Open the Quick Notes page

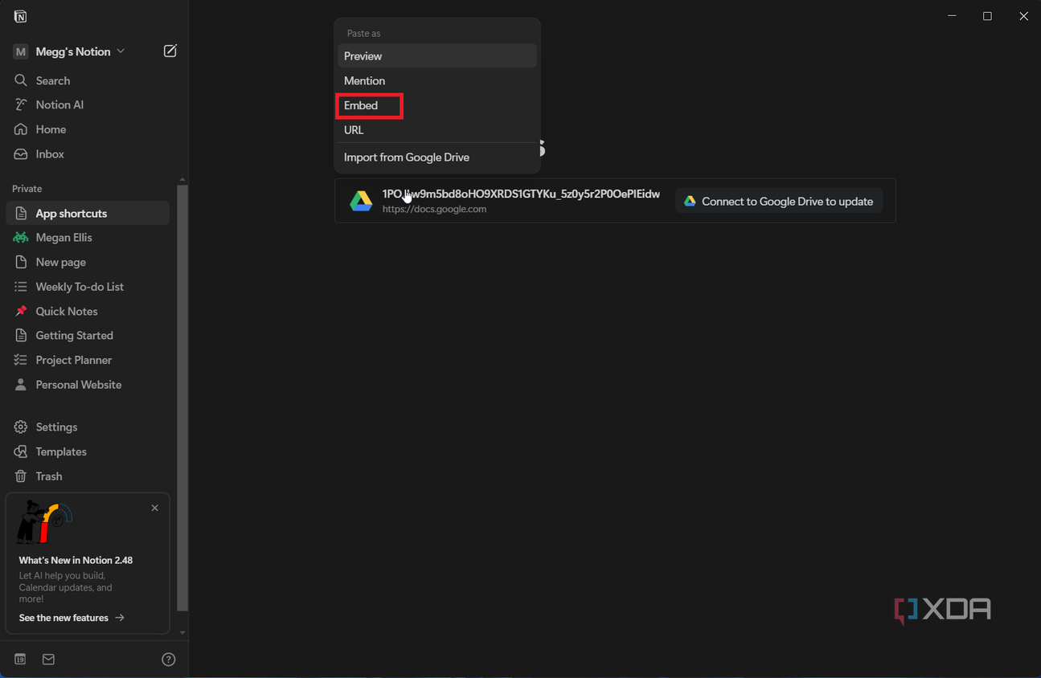88,312
